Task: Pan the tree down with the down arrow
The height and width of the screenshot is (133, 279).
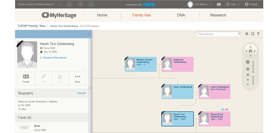Action: (x=250, y=55)
